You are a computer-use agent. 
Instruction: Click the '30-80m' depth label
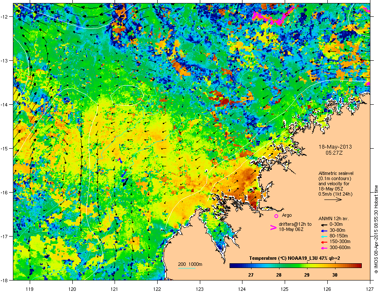tap(337, 230)
